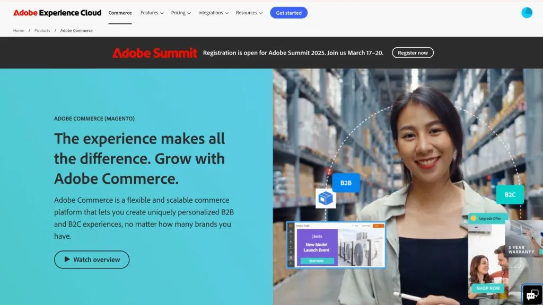Click the ADOBE COMMERCE (MAGENTO) label
Image resolution: width=543 pixels, height=305 pixels.
(94, 119)
